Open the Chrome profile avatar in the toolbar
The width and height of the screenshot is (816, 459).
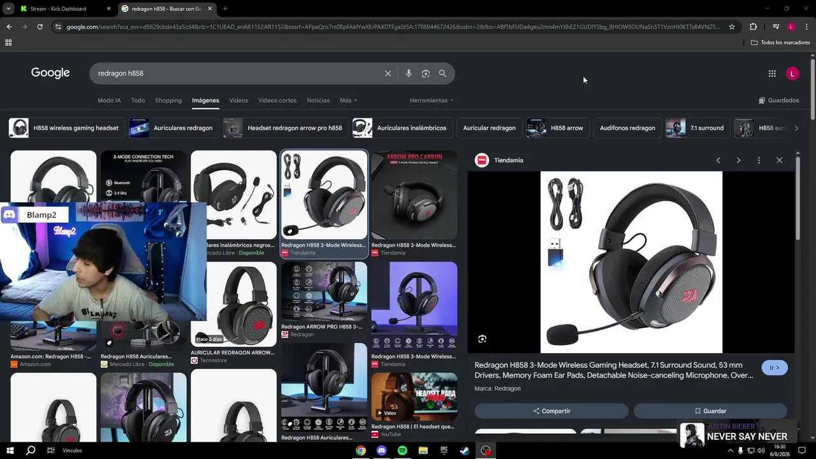click(x=791, y=27)
